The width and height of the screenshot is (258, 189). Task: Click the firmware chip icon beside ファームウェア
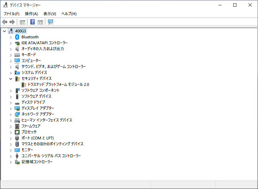click(x=17, y=126)
